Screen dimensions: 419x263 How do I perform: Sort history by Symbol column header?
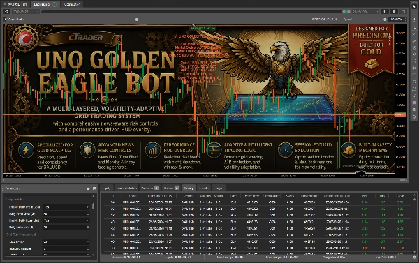(x=188, y=196)
